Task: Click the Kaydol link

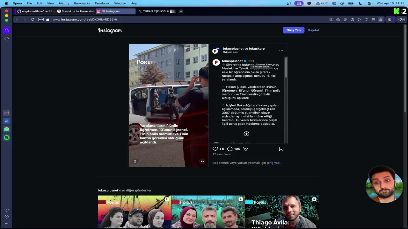Action: point(313,30)
